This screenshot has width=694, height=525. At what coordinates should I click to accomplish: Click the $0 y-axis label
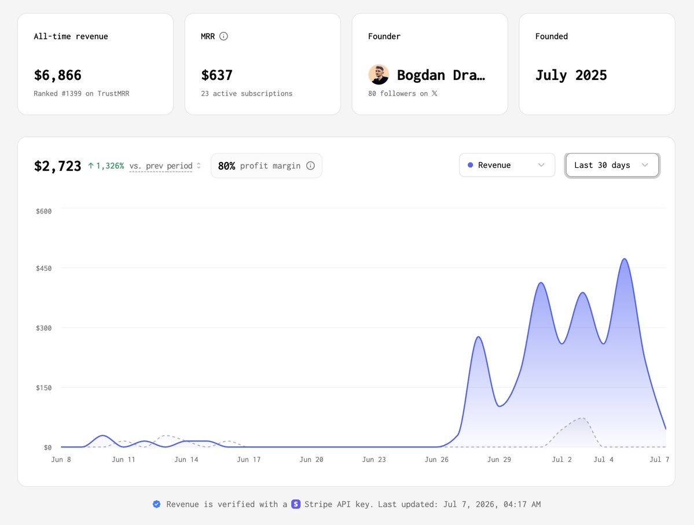click(x=47, y=447)
